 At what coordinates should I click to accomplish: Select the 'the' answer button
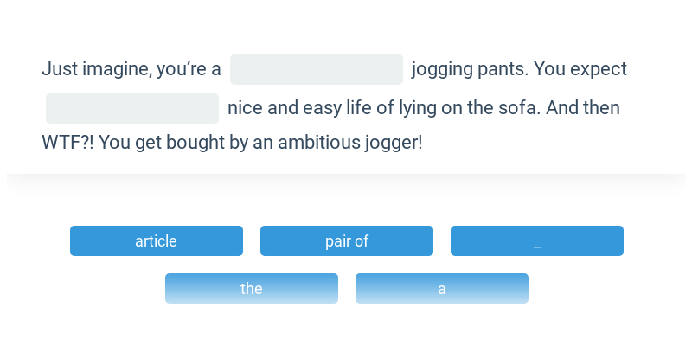point(252,288)
